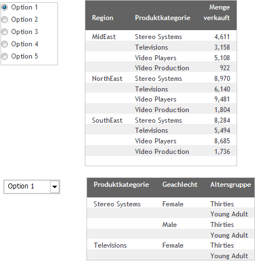
Task: Pick the Option 4 radio button
Action: [x=4, y=44]
